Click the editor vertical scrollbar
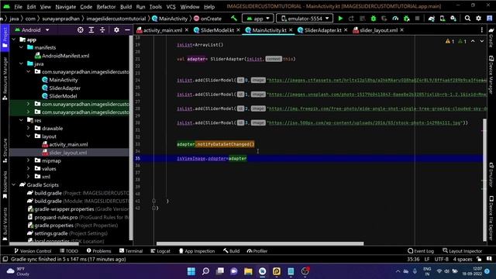The width and height of the screenshot is (496, 279). [484, 181]
